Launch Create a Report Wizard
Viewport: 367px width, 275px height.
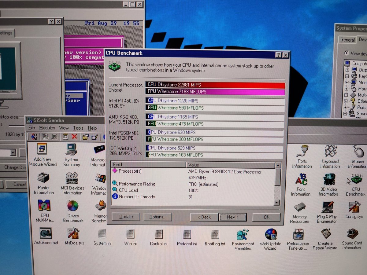[325, 240]
